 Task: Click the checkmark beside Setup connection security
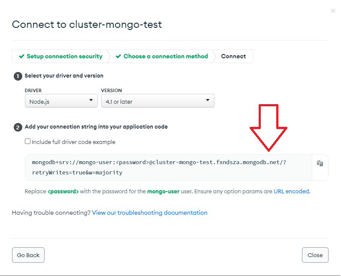(21, 56)
